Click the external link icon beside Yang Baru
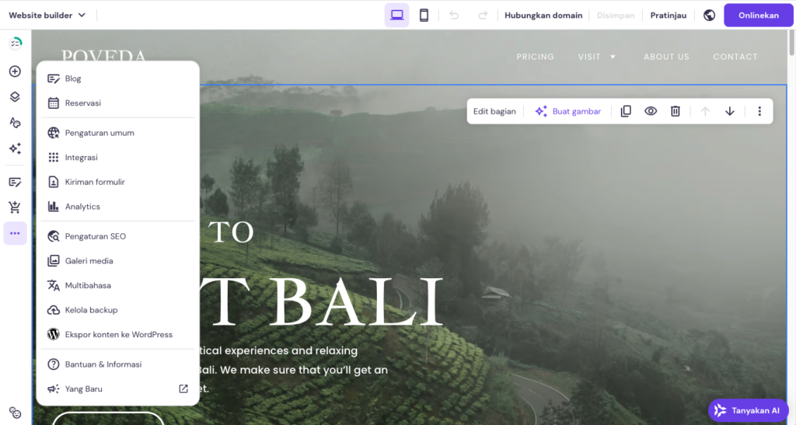 click(x=183, y=389)
